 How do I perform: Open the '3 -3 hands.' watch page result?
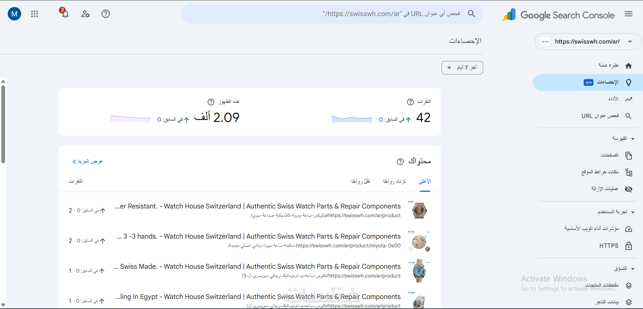[259, 236]
